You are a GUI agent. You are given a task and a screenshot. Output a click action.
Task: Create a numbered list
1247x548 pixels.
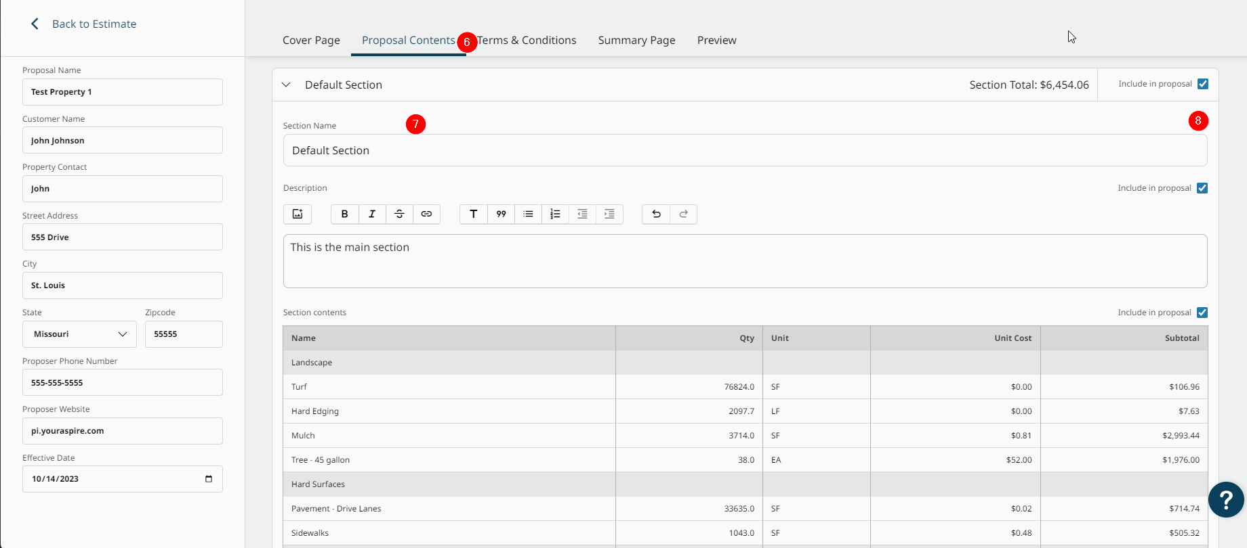click(555, 214)
